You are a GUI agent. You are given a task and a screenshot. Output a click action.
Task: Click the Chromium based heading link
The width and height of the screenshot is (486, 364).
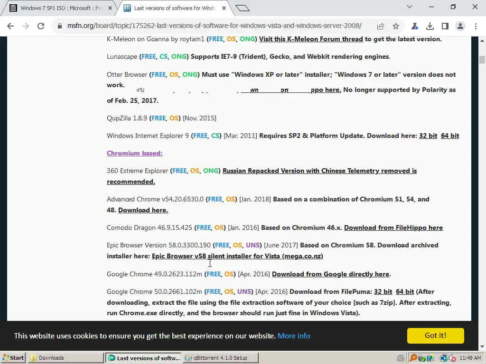click(134, 153)
